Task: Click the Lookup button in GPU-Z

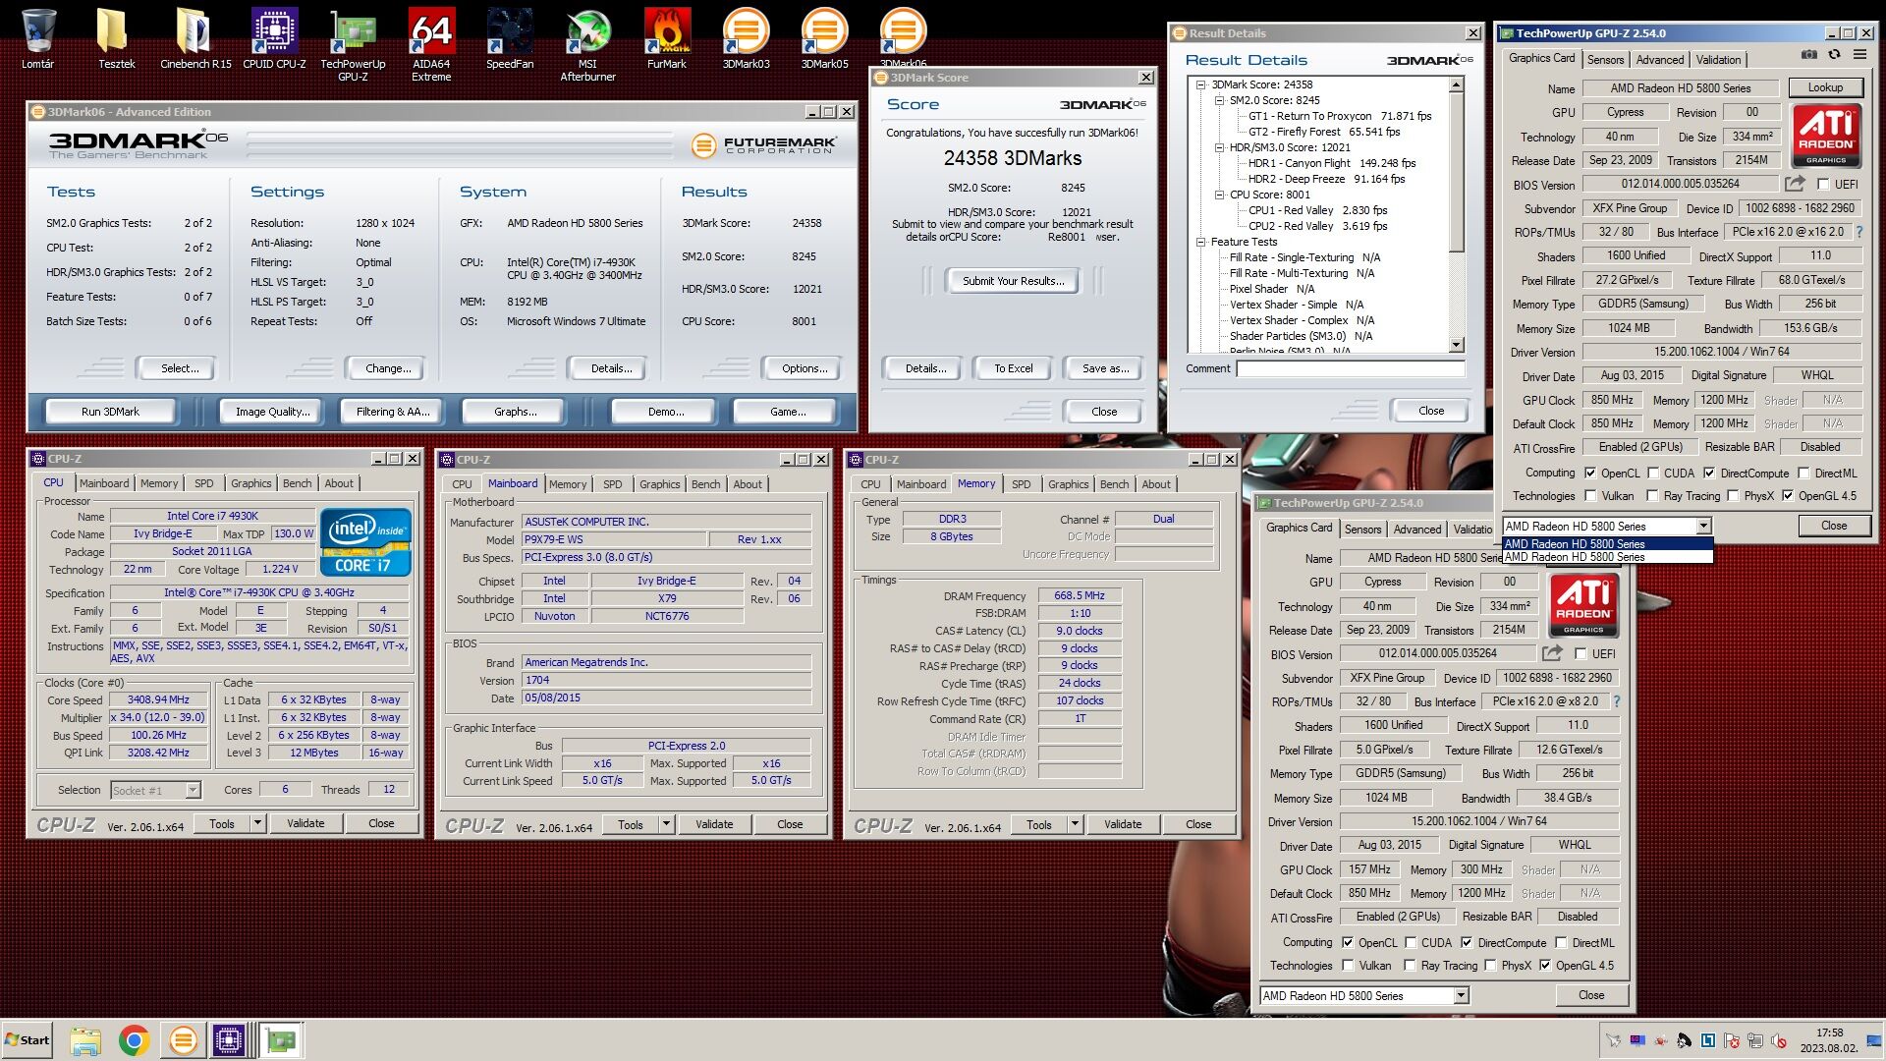Action: click(1825, 87)
